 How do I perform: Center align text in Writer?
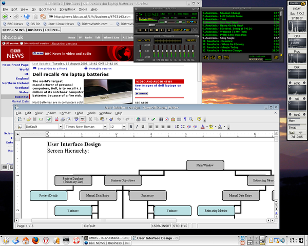(x=157, y=127)
